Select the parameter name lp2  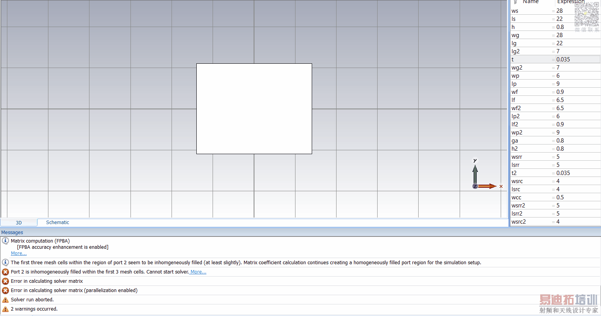pos(515,116)
